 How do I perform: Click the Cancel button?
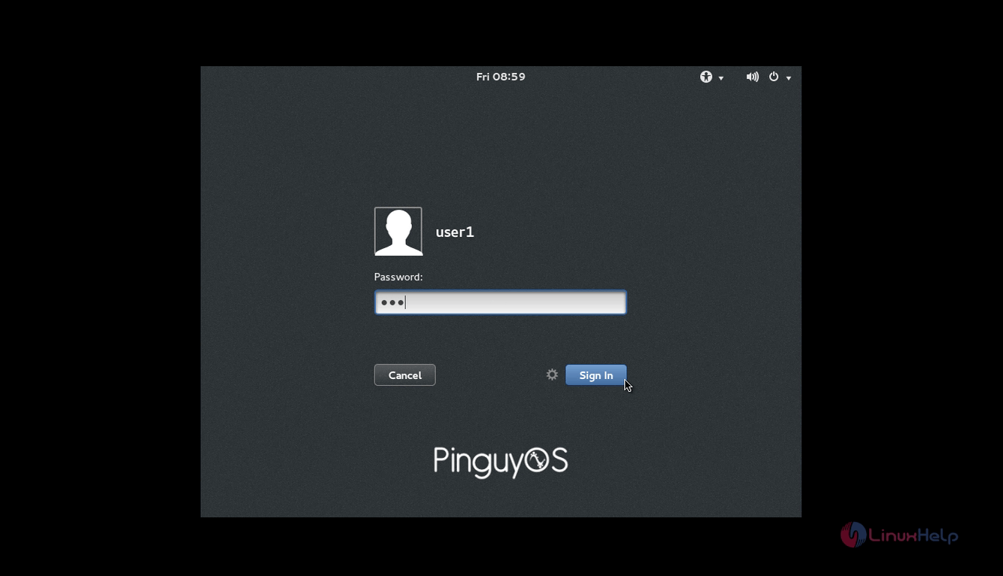point(405,375)
